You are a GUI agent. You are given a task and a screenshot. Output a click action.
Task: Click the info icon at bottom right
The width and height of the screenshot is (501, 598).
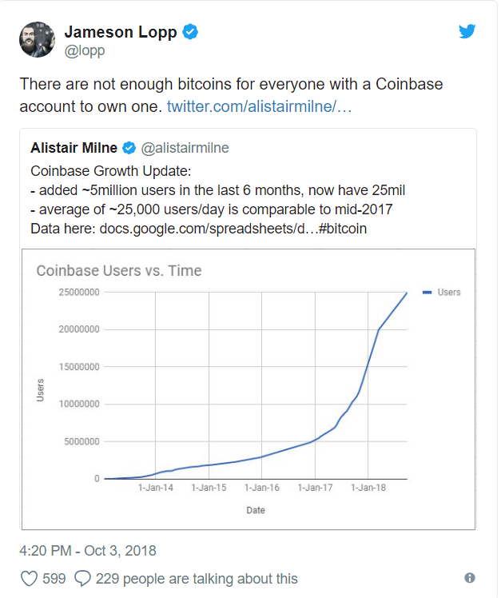470,578
